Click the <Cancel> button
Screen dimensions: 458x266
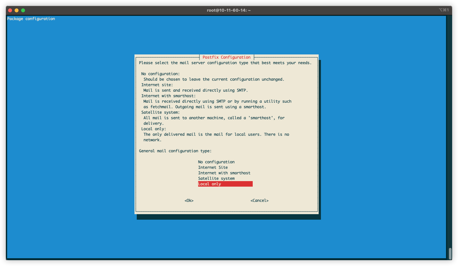(x=260, y=201)
